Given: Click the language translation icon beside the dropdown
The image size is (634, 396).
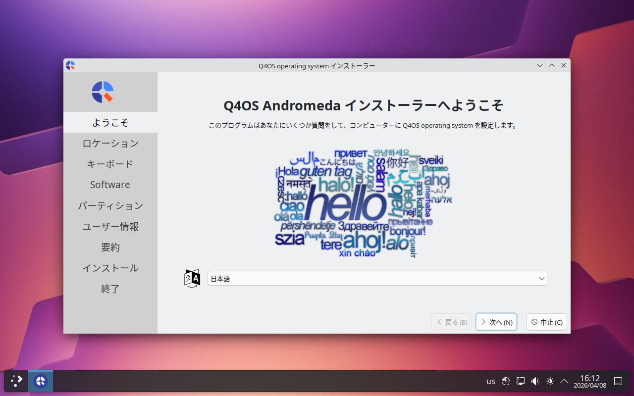Looking at the screenshot, I should coord(192,279).
